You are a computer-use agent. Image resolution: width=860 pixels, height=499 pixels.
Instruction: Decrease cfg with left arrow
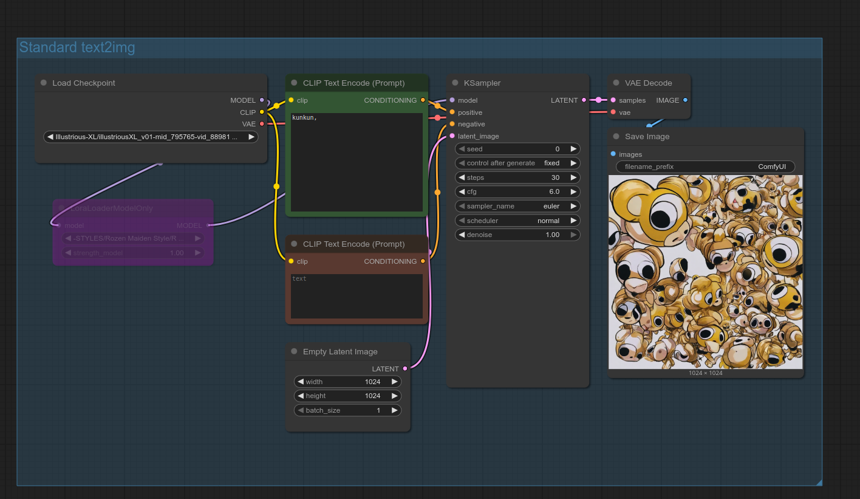(462, 191)
